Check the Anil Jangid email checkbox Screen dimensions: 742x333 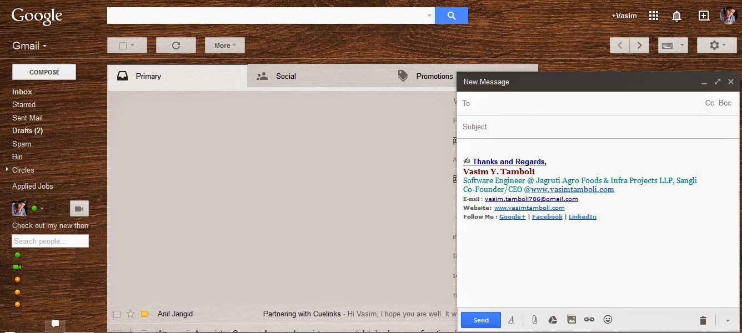[x=117, y=314]
